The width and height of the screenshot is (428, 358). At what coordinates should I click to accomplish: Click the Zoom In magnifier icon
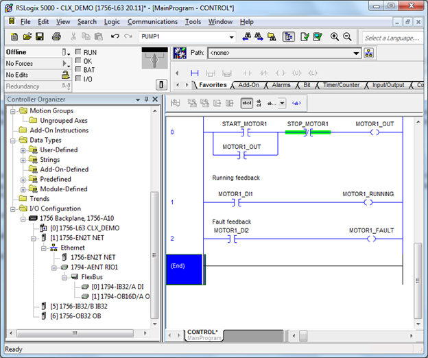[335, 36]
